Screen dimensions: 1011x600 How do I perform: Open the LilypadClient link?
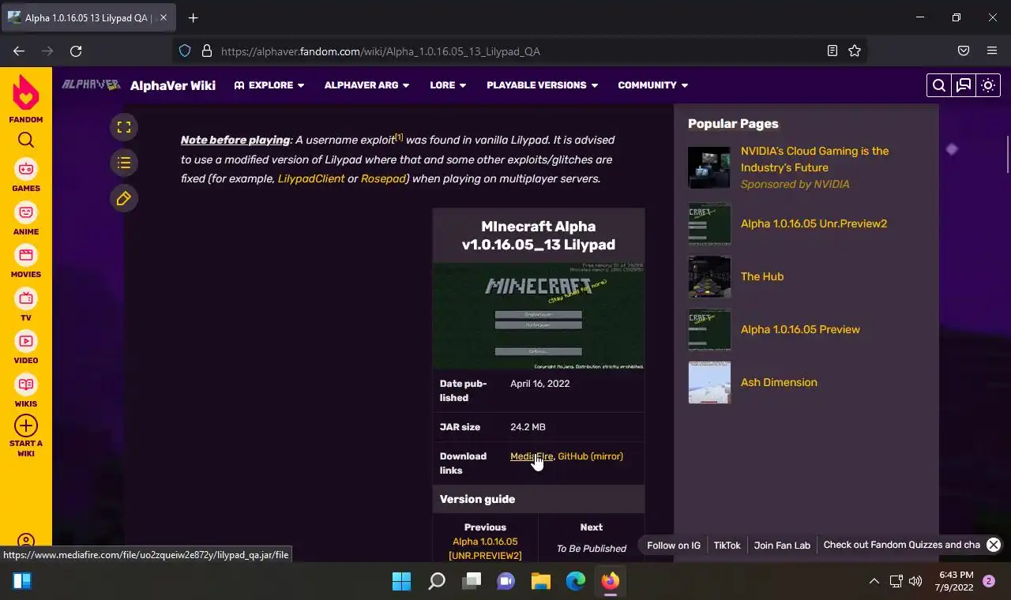311,178
